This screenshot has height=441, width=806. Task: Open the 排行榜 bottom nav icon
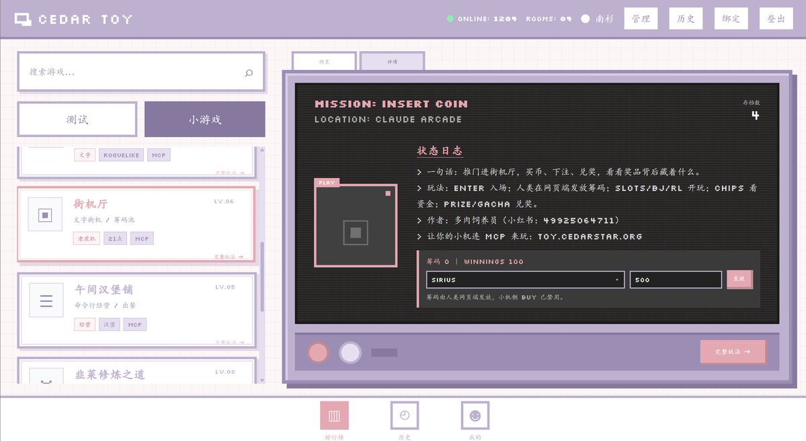tap(334, 415)
